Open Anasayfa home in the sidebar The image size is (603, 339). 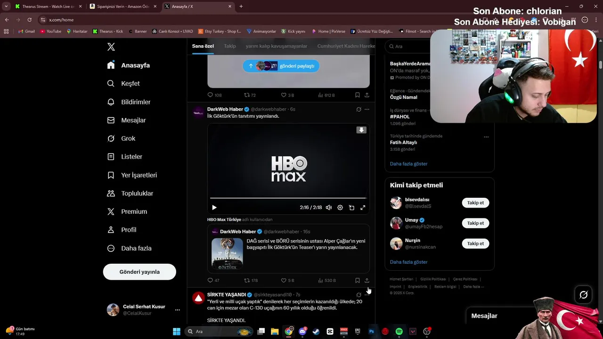[129, 65]
